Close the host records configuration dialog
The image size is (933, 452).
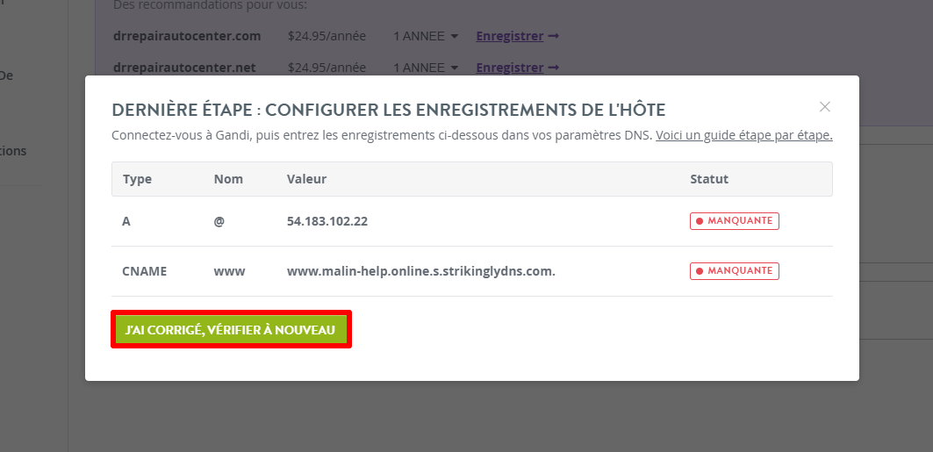point(824,107)
